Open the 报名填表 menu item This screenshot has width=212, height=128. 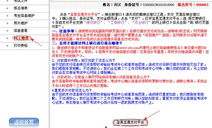[x=21, y=8]
